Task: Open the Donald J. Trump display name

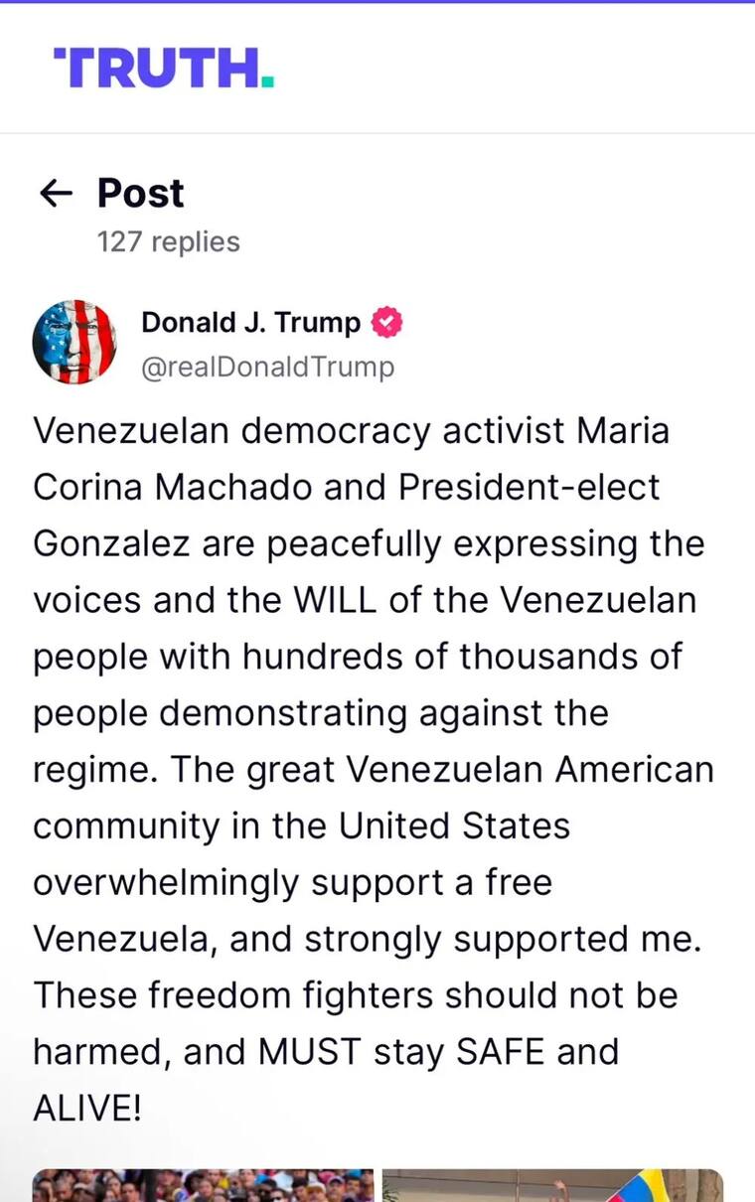Action: tap(250, 323)
